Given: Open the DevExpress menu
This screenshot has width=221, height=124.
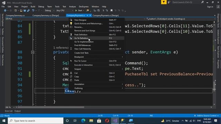Looking at the screenshot, I should (84, 7).
